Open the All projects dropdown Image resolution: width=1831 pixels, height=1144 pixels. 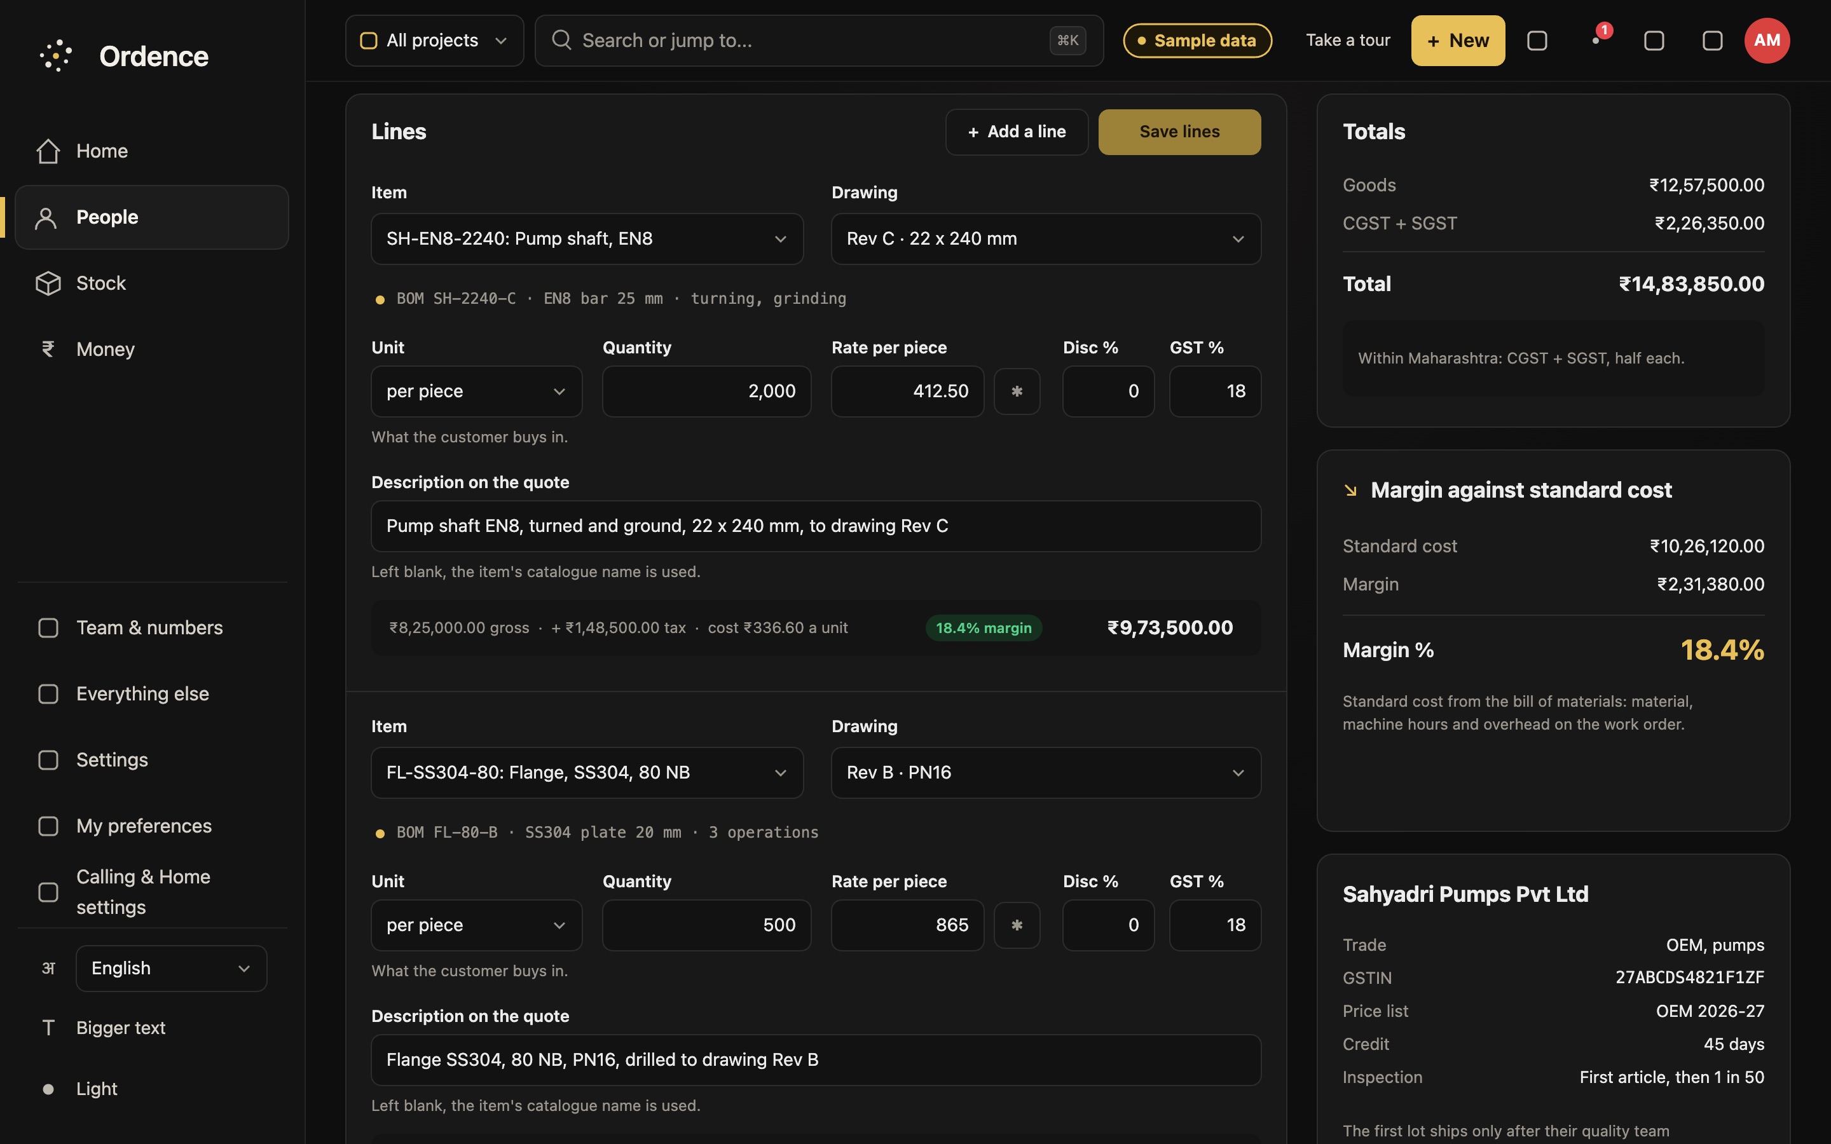coord(434,40)
